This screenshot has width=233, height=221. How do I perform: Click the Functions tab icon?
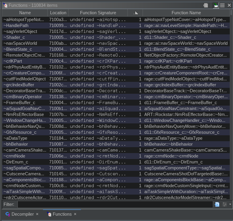49,214
